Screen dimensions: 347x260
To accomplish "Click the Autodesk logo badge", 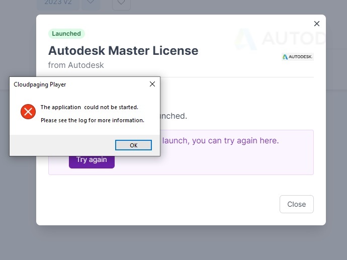I will (297, 57).
